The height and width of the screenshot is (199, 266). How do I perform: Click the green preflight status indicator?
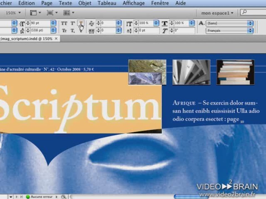(x=28, y=197)
